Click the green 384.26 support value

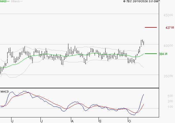163,54
